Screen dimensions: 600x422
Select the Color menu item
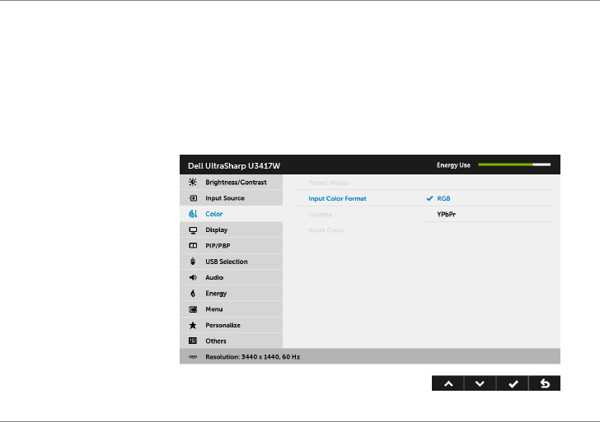(231, 214)
